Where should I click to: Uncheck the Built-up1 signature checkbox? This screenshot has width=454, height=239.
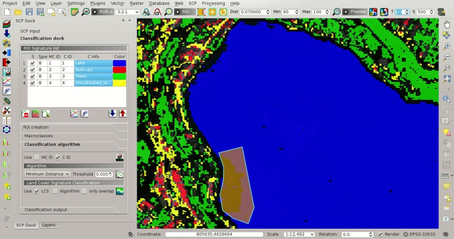pyautogui.click(x=32, y=70)
